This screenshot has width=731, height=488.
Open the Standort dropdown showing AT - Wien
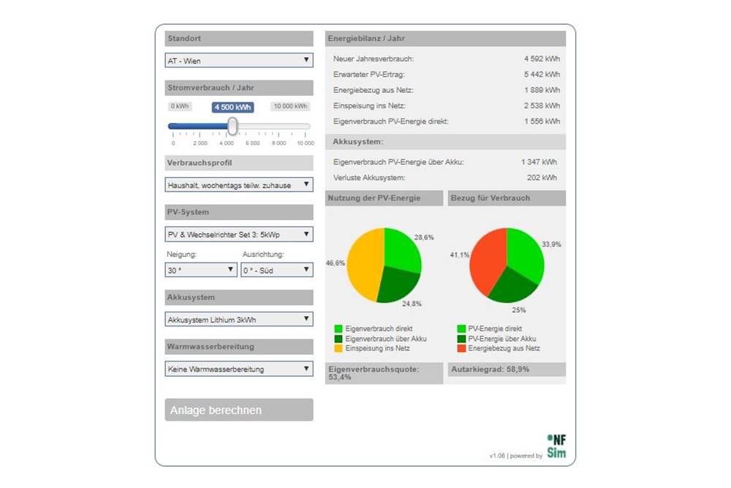[239, 60]
